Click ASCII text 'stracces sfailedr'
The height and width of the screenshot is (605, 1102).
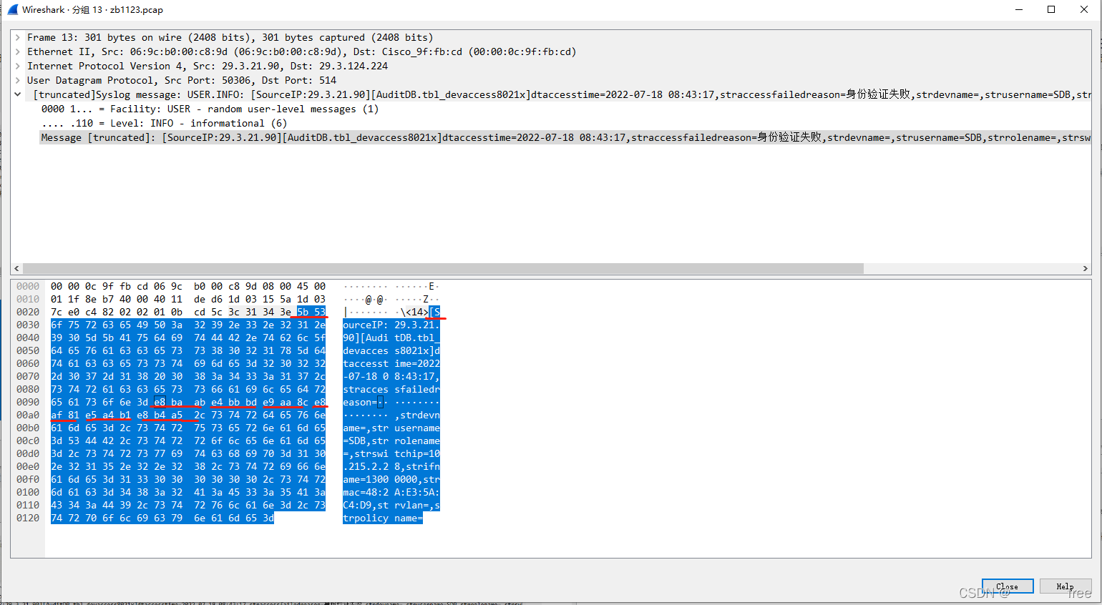coord(391,389)
